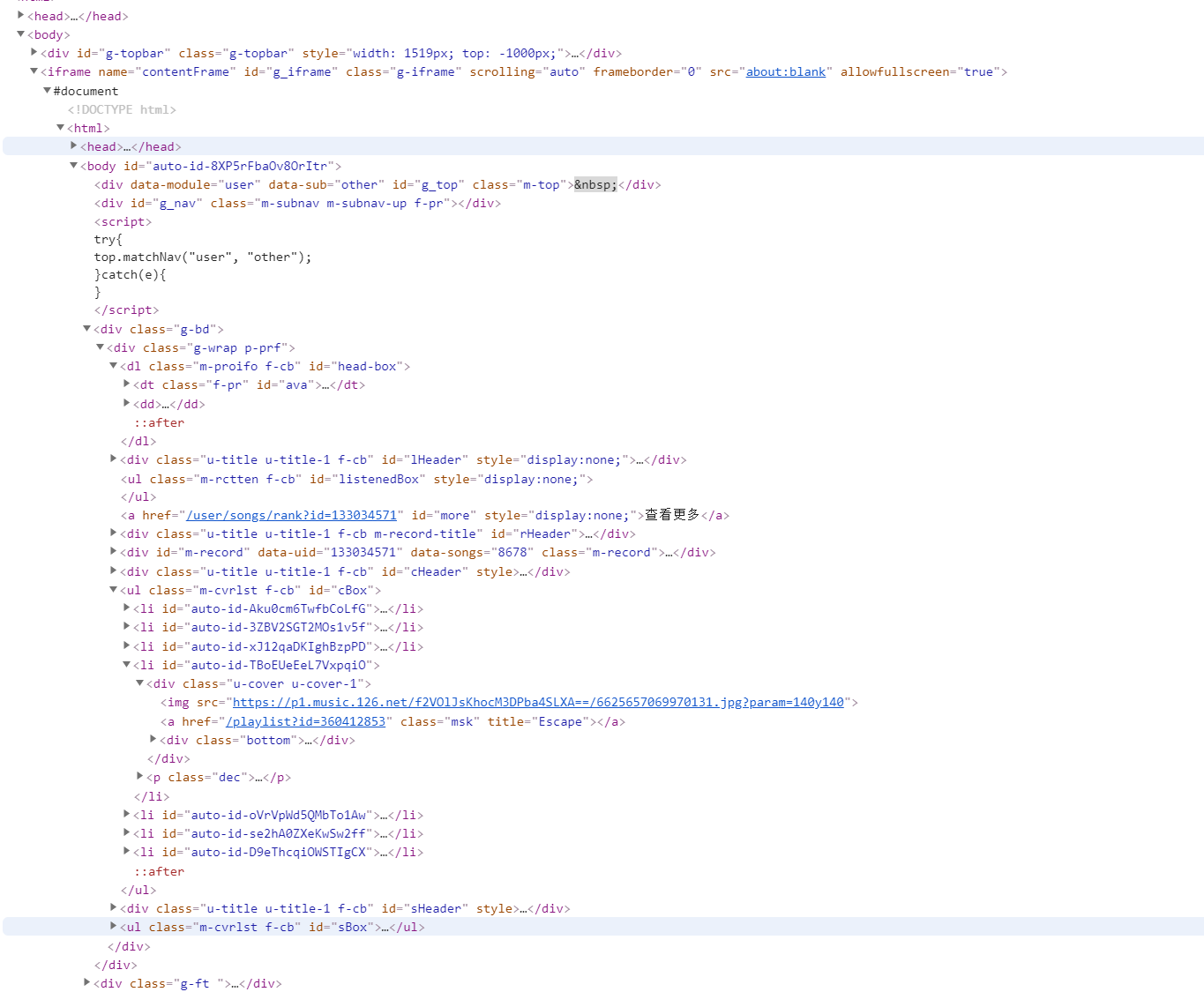Viewport: 1204px width, 992px height.
Task: Expand the ul sBox node
Action: pos(114,926)
